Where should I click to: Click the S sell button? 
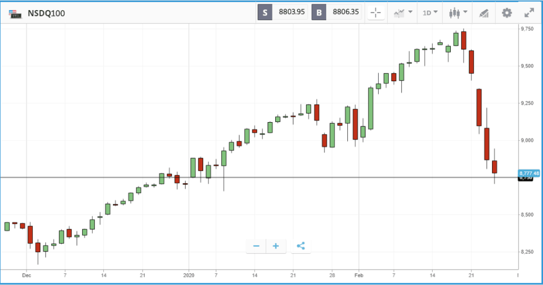pyautogui.click(x=265, y=13)
